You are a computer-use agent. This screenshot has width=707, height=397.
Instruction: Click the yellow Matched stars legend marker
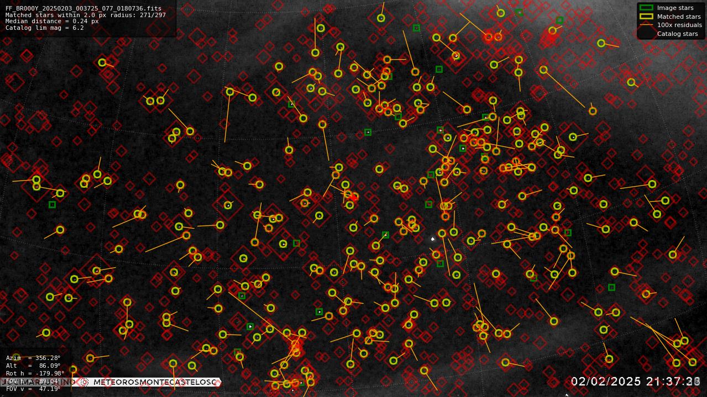pyautogui.click(x=646, y=17)
